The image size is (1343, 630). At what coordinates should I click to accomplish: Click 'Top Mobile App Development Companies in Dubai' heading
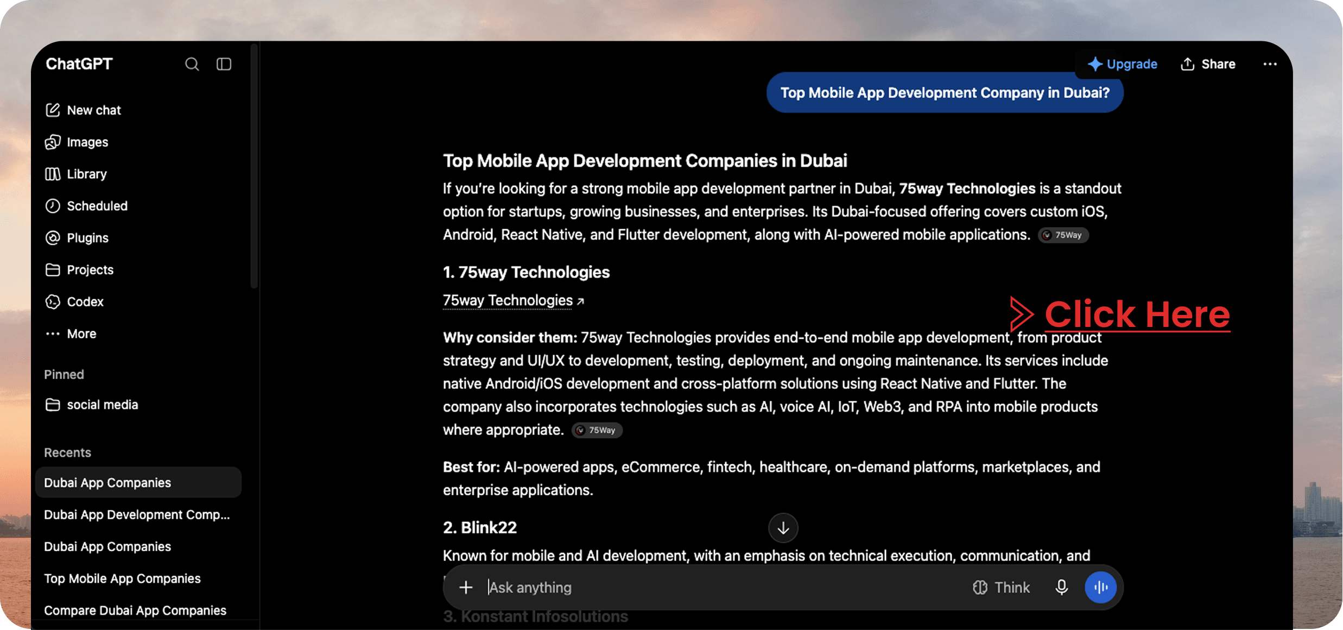[645, 161]
